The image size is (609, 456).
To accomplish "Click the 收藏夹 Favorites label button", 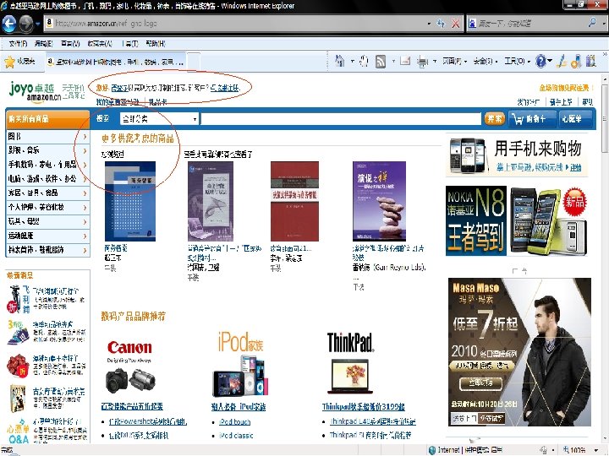I will point(26,62).
